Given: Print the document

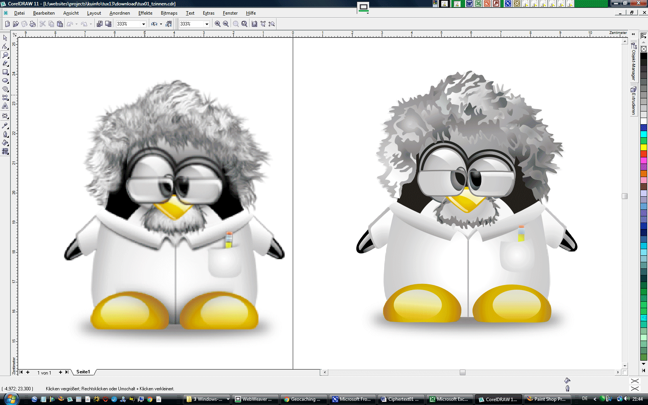Looking at the screenshot, I should point(33,24).
